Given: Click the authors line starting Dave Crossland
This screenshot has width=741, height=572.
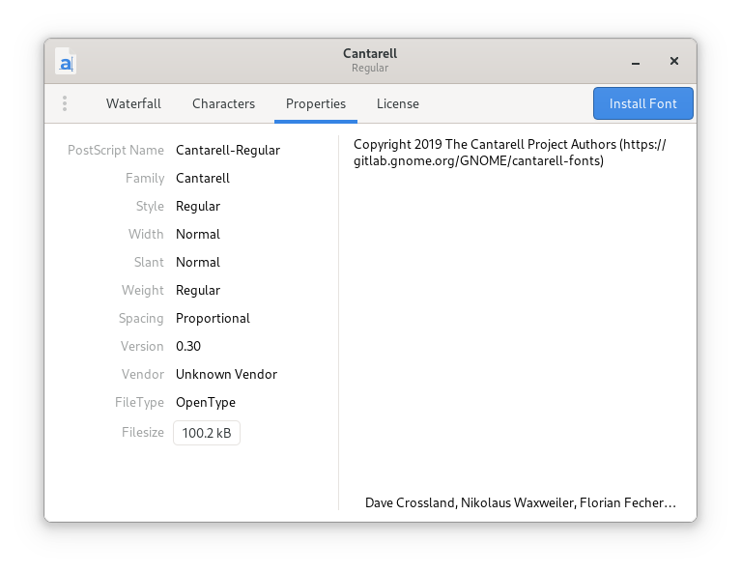Looking at the screenshot, I should coord(520,502).
